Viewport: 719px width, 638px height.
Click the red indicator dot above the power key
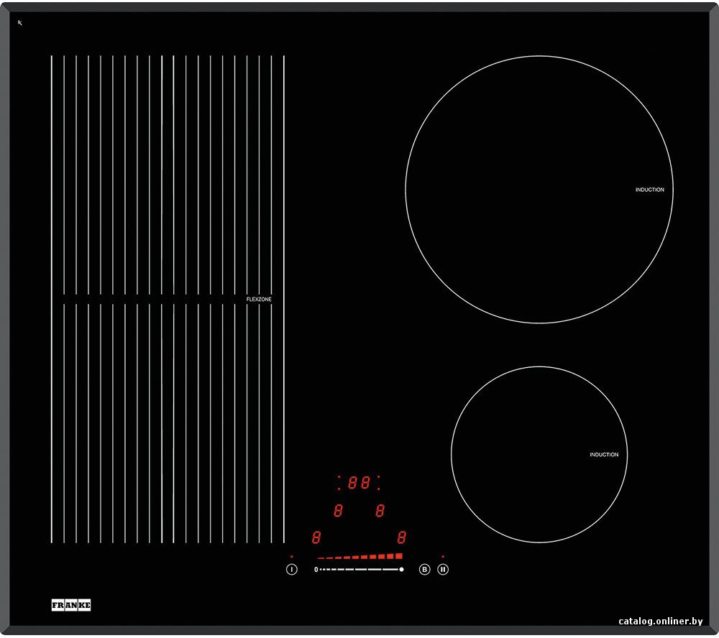click(292, 556)
